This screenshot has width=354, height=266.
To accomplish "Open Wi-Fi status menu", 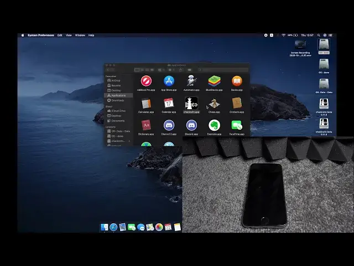I will (x=283, y=35).
